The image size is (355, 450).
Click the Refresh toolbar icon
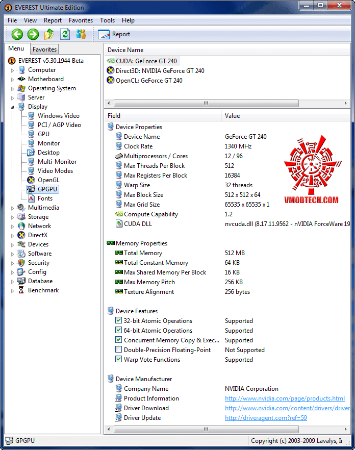65,34
